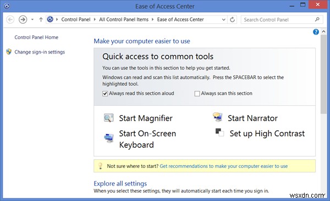The width and height of the screenshot is (330, 201).
Task: Refresh the Control Panel address bar
Action: pos(232,20)
